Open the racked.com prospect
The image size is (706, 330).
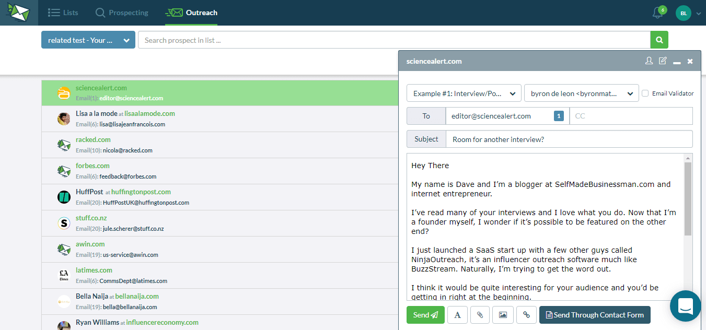[93, 139]
